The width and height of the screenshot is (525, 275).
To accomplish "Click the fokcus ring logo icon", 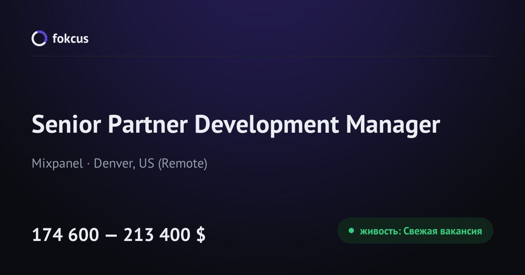I will click(39, 38).
